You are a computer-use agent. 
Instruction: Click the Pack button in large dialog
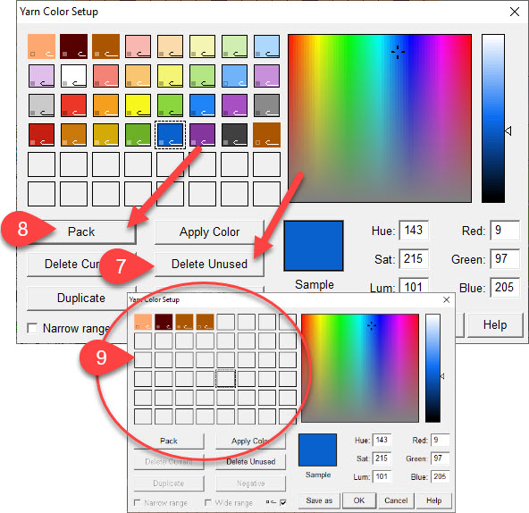click(81, 231)
